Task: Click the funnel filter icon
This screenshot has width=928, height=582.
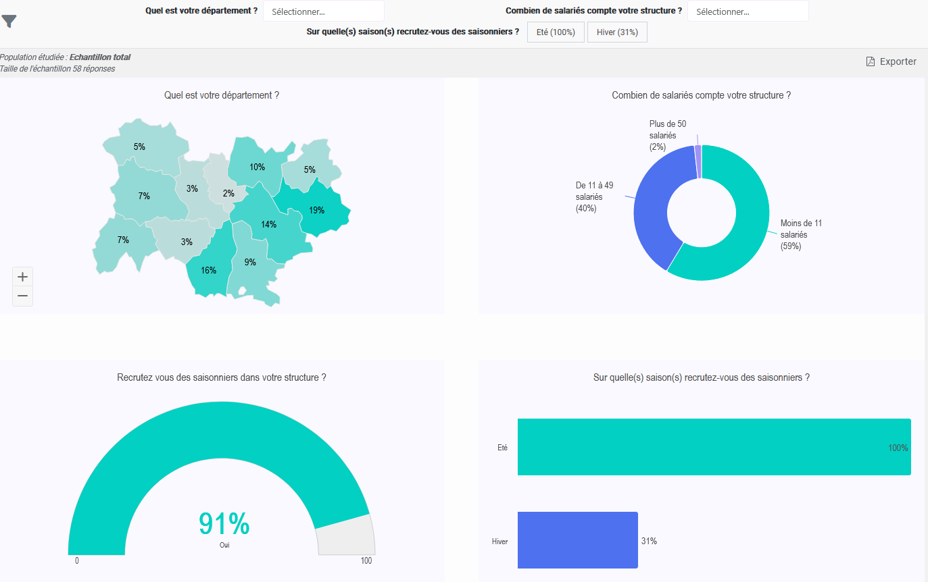Action: 9,22
